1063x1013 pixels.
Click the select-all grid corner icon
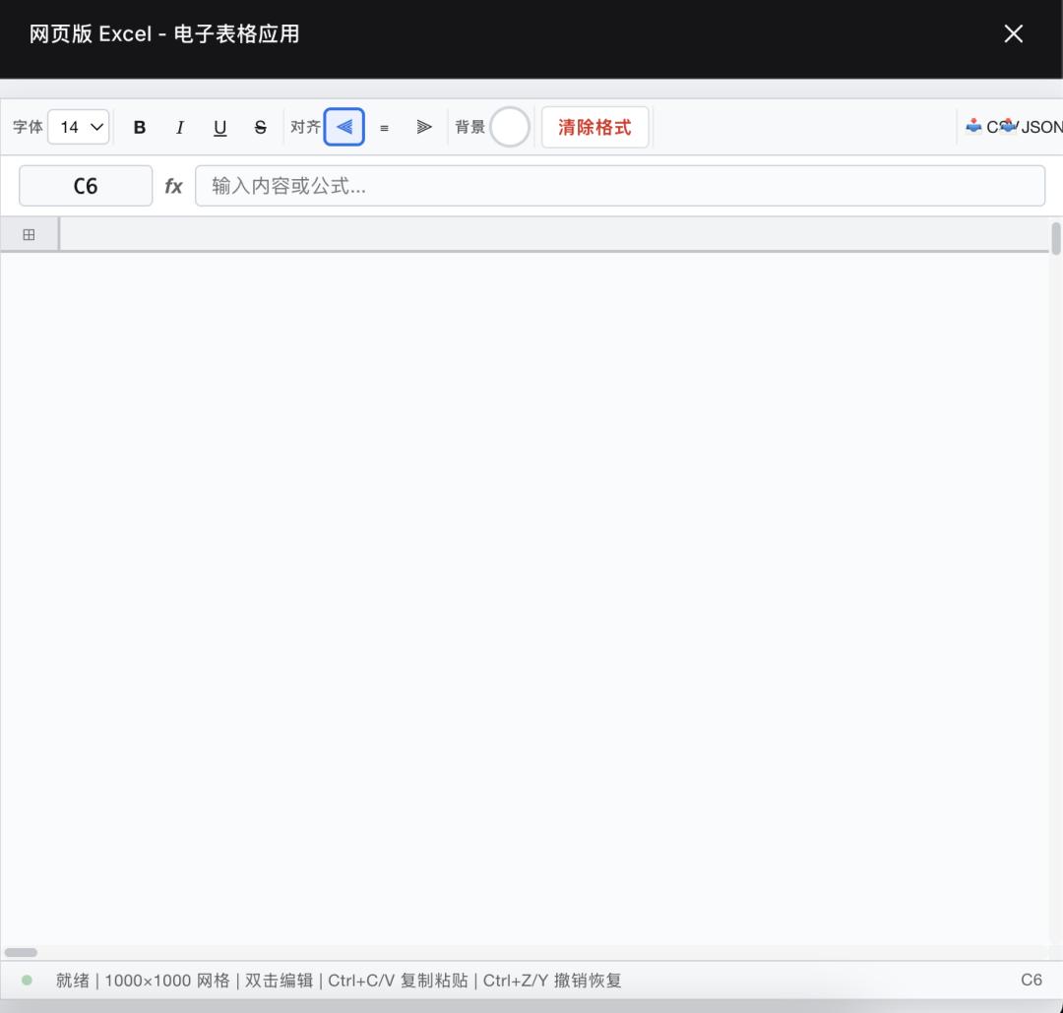[29, 234]
